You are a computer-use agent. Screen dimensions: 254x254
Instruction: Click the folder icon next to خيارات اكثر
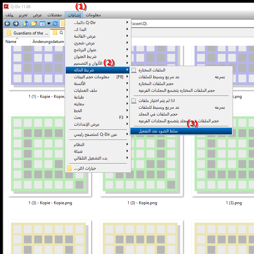(x=69, y=168)
